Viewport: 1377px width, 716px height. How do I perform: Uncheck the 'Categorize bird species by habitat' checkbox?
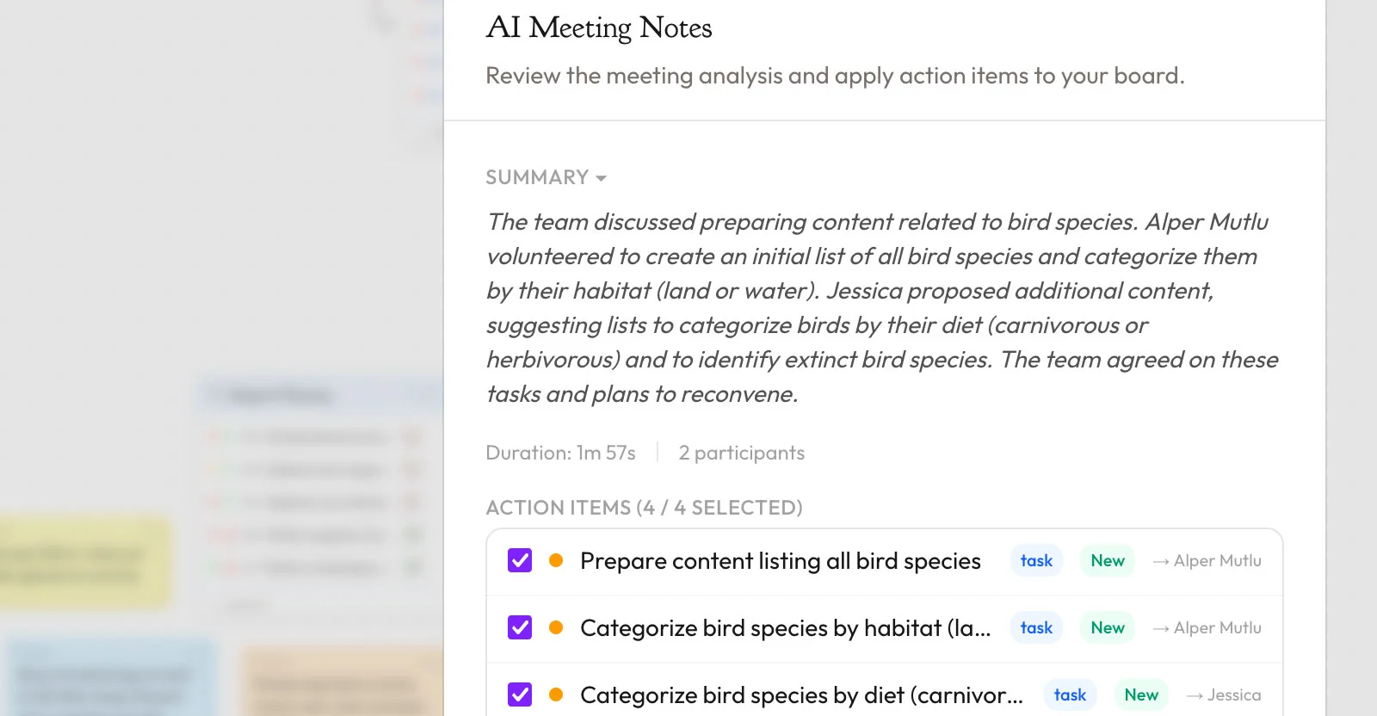pyautogui.click(x=520, y=628)
